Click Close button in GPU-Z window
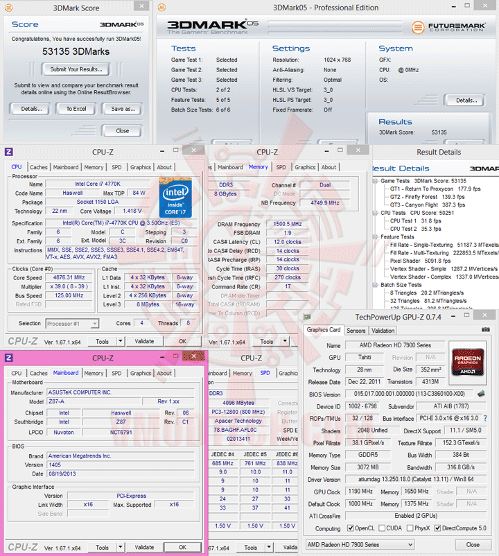 click(473, 544)
